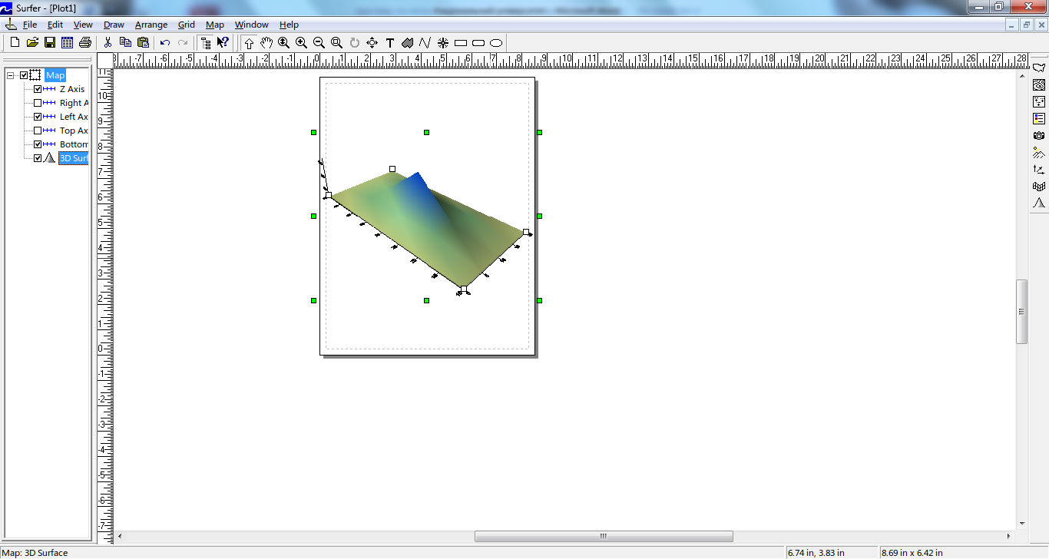1049x559 pixels.
Task: Click the vertical scrollbar thumb
Action: point(1021,312)
